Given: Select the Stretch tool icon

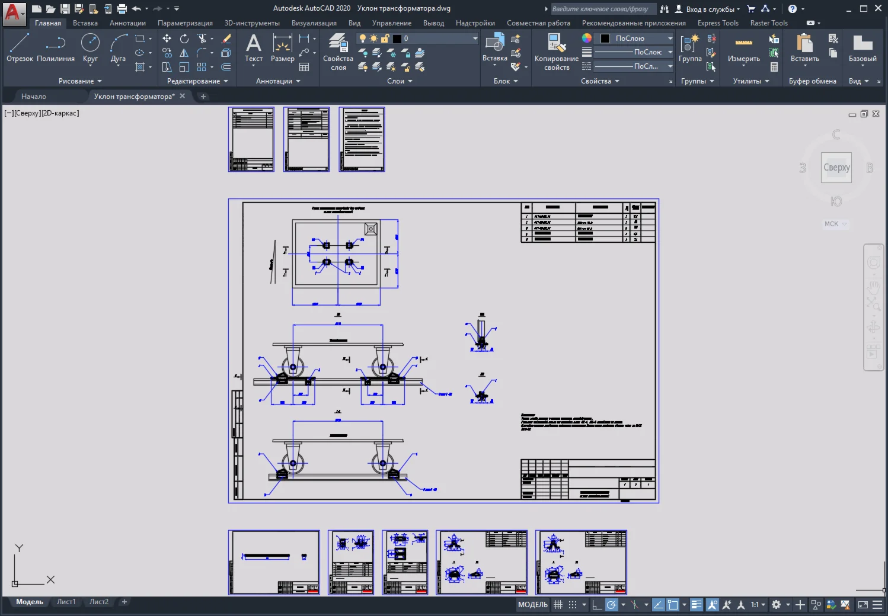Looking at the screenshot, I should pos(167,67).
